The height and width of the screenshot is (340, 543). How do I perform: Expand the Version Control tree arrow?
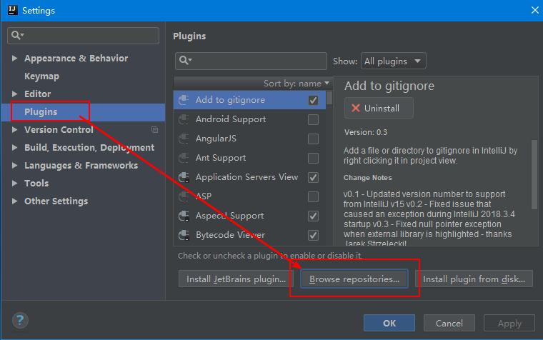coord(14,129)
